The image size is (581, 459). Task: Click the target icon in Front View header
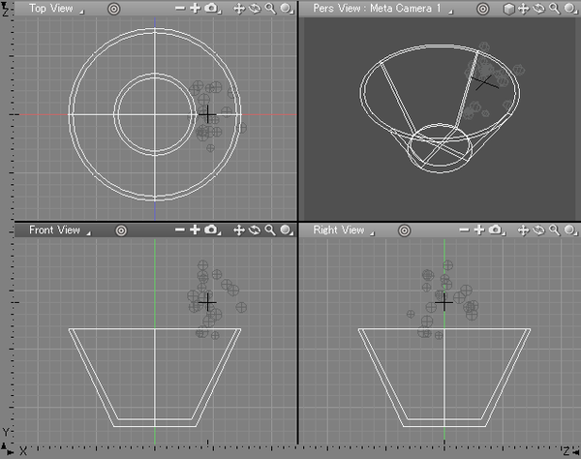[121, 230]
